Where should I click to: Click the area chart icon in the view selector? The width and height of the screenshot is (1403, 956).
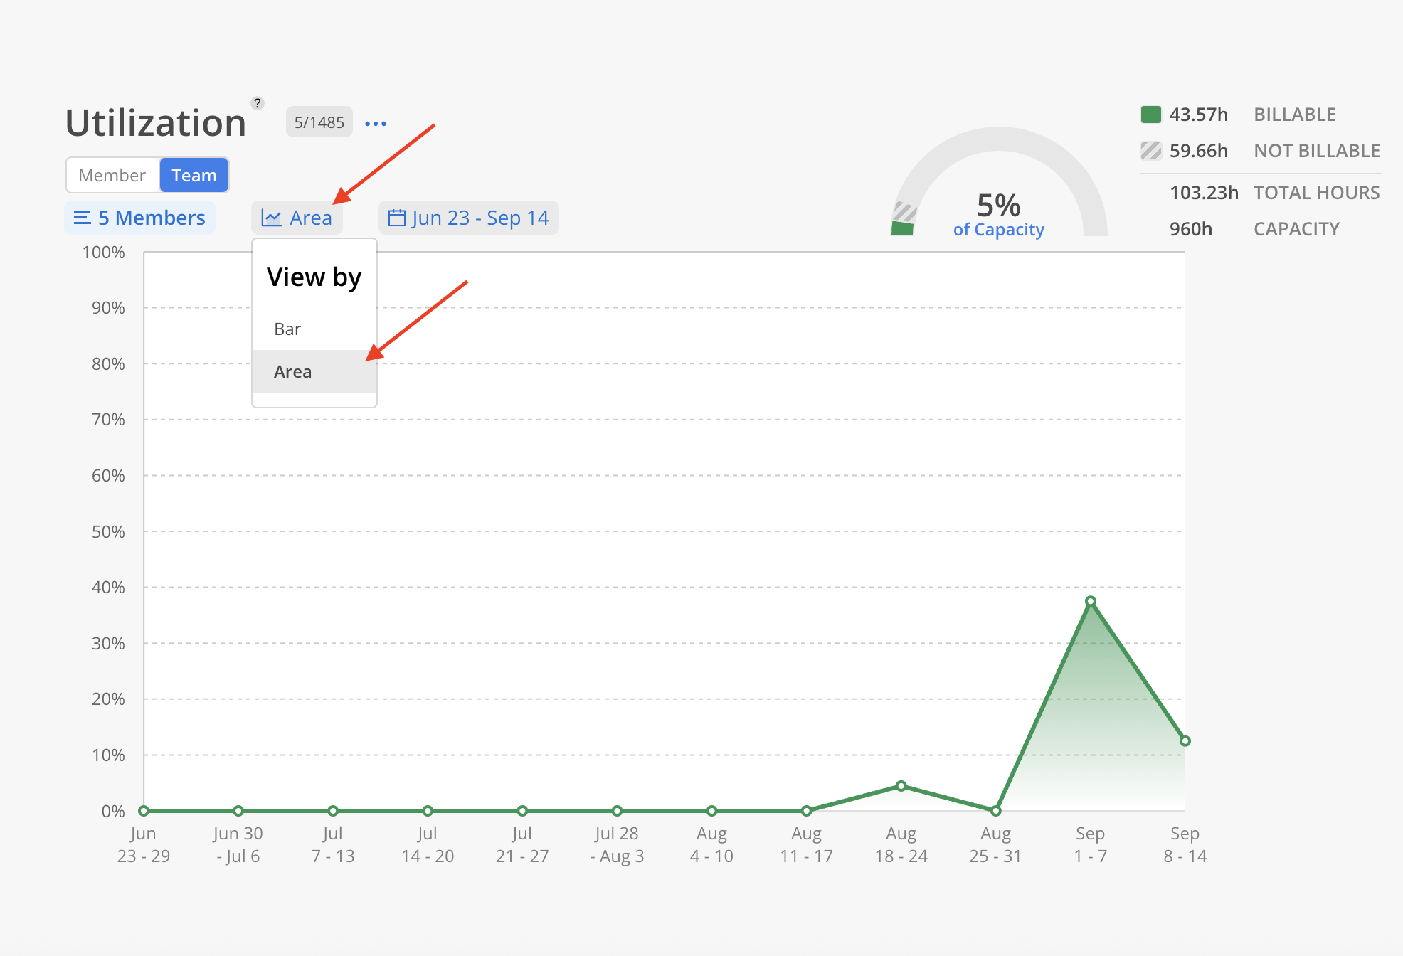coord(271,218)
